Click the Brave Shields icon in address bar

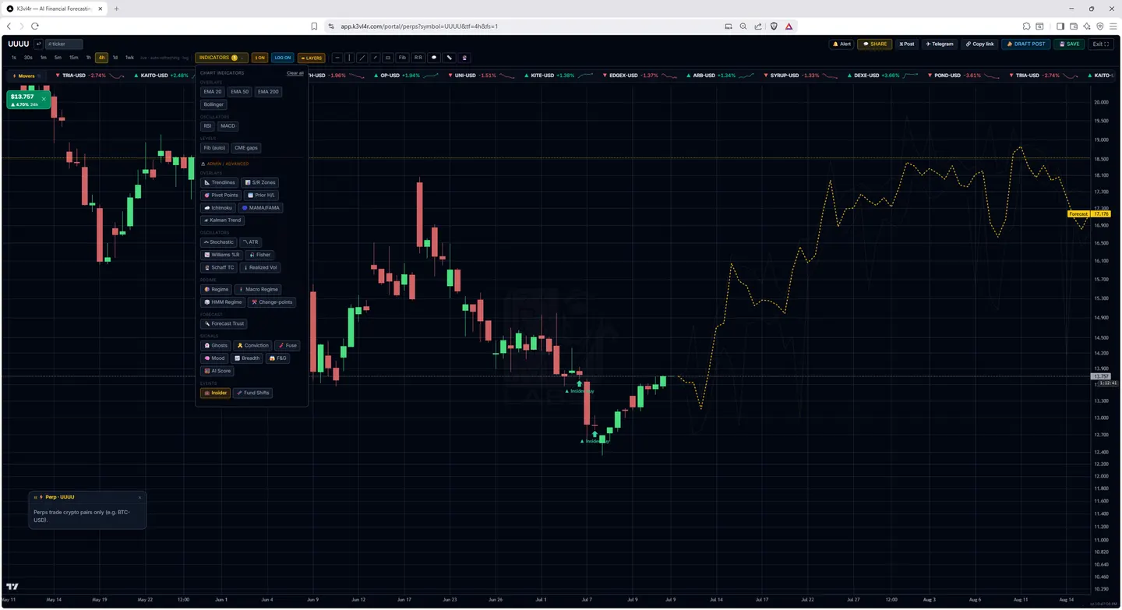(774, 26)
